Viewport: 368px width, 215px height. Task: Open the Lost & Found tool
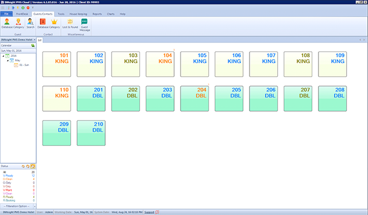pos(70,24)
